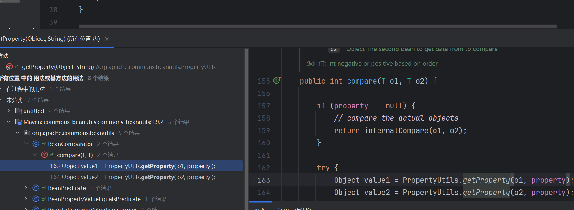Viewport: 574px width, 210px height.
Task: Expand the BeanPredicate results node
Action: point(26,188)
